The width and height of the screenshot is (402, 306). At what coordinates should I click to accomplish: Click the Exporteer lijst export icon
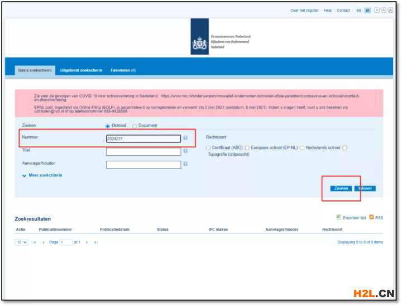click(x=339, y=217)
